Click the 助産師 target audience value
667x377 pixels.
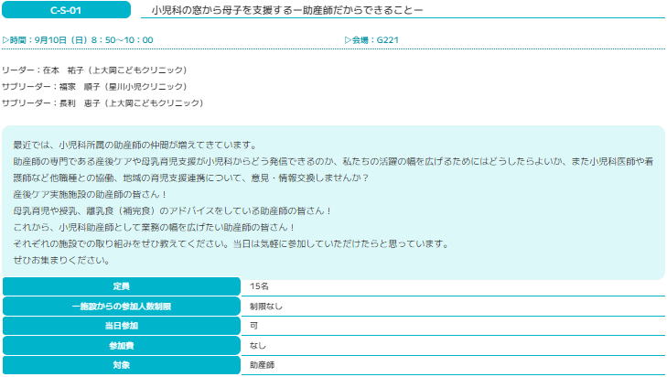[262, 365]
